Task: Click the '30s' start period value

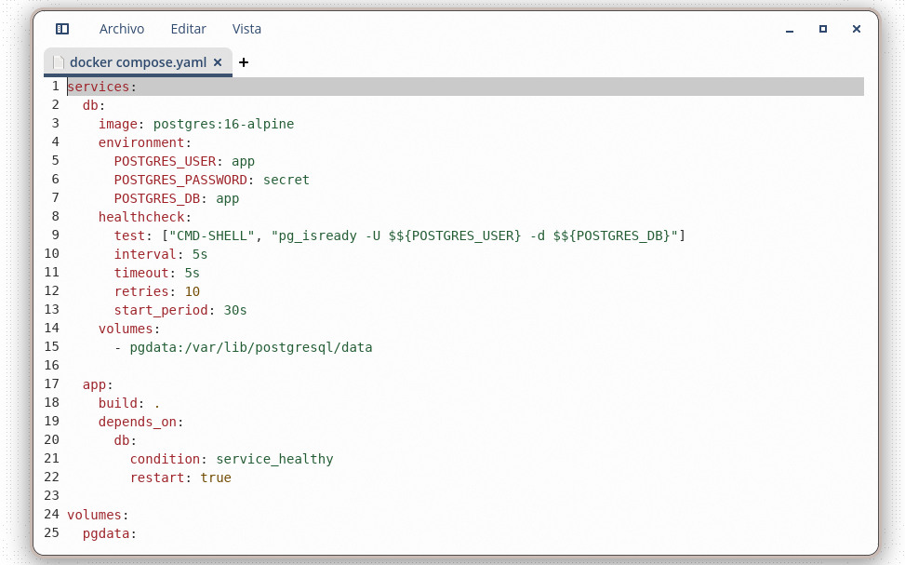Action: pyautogui.click(x=235, y=310)
